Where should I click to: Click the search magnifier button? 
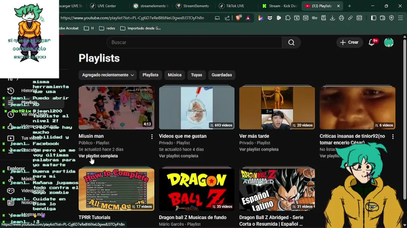point(291,42)
